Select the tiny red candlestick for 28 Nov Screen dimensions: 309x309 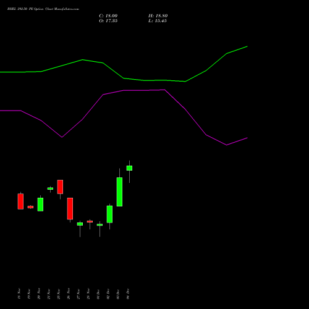point(90,222)
